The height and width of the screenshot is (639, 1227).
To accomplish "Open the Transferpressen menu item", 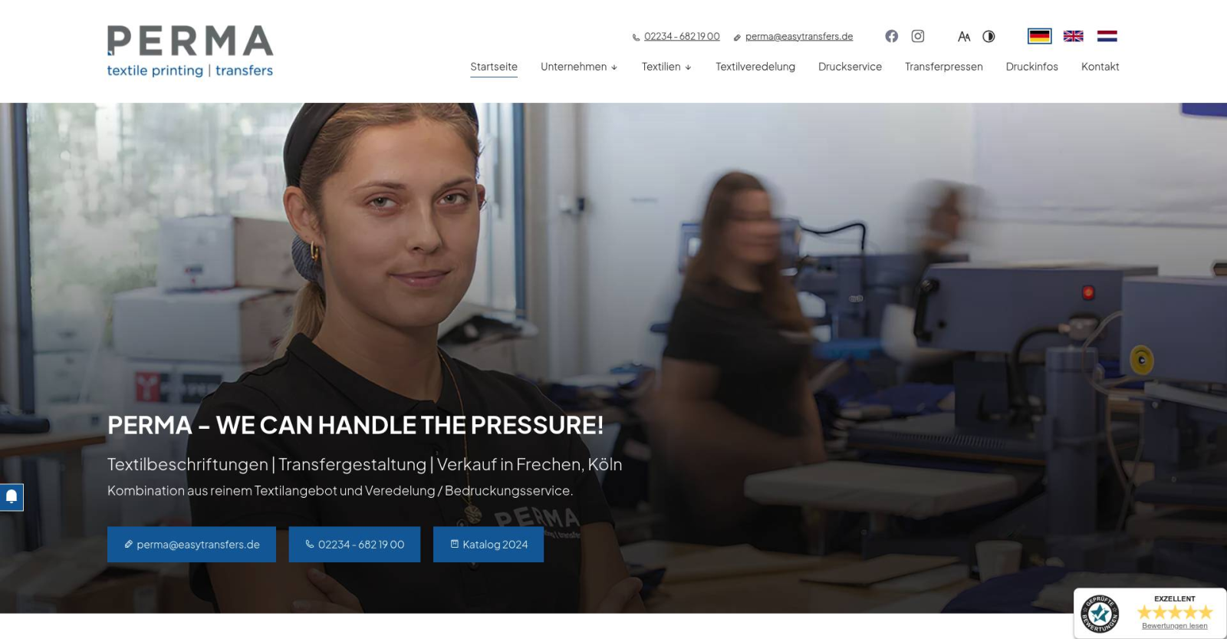I will (944, 67).
